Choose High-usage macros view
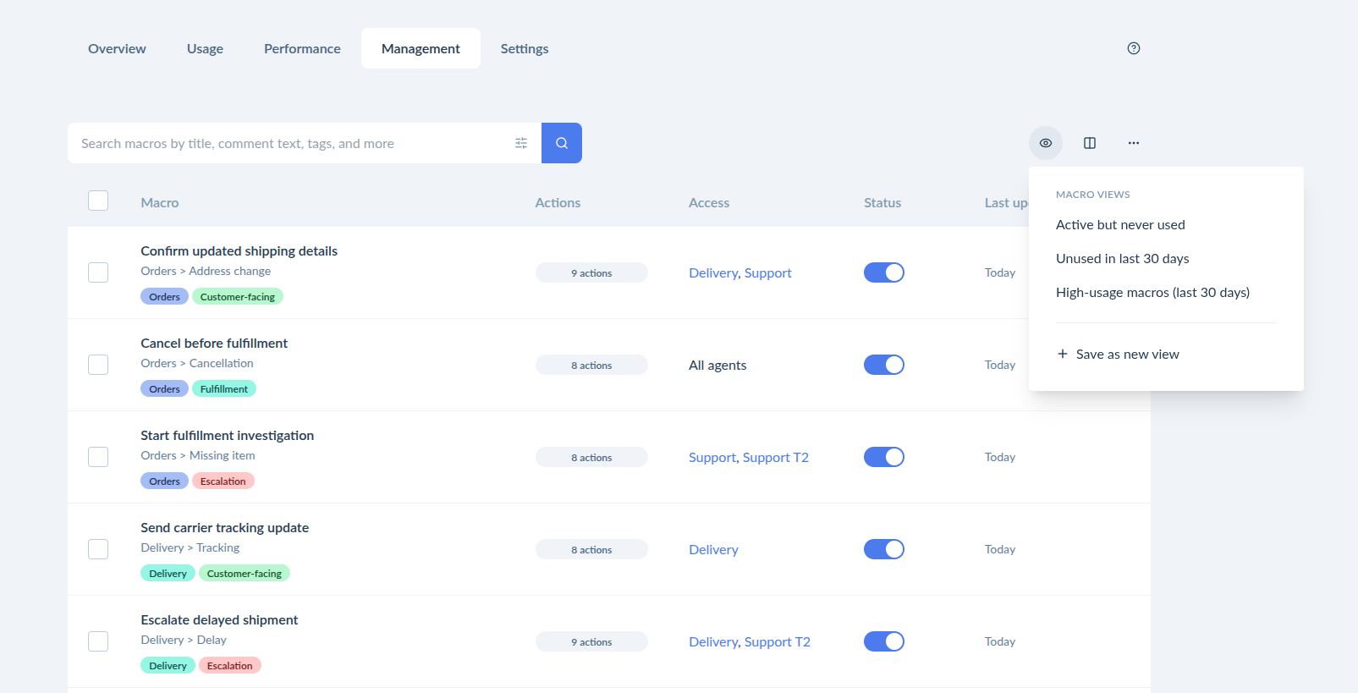The height and width of the screenshot is (693, 1358). pyautogui.click(x=1152, y=293)
